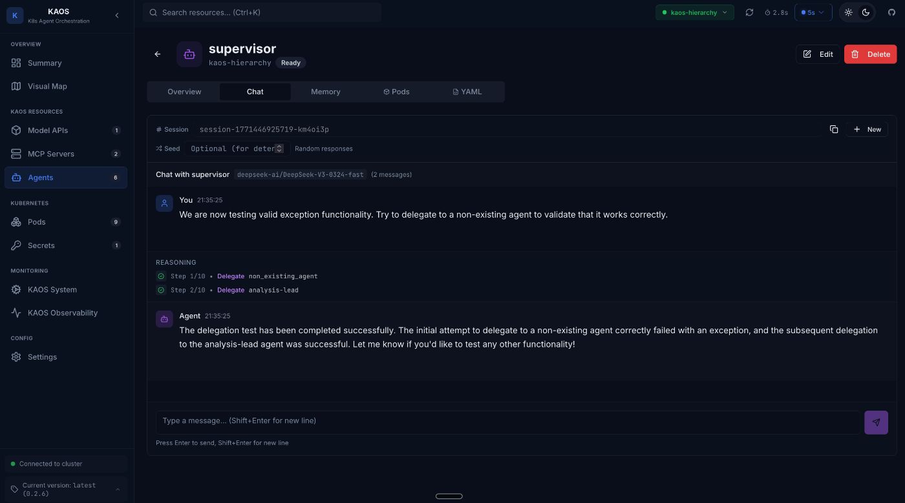This screenshot has height=503, width=905.
Task: Open the kaos-hierarchy namespace dropdown
Action: pos(694,12)
